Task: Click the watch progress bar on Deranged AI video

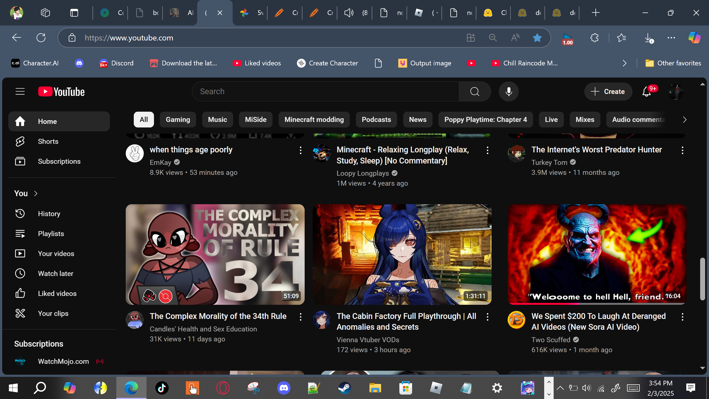Action: pyautogui.click(x=597, y=304)
